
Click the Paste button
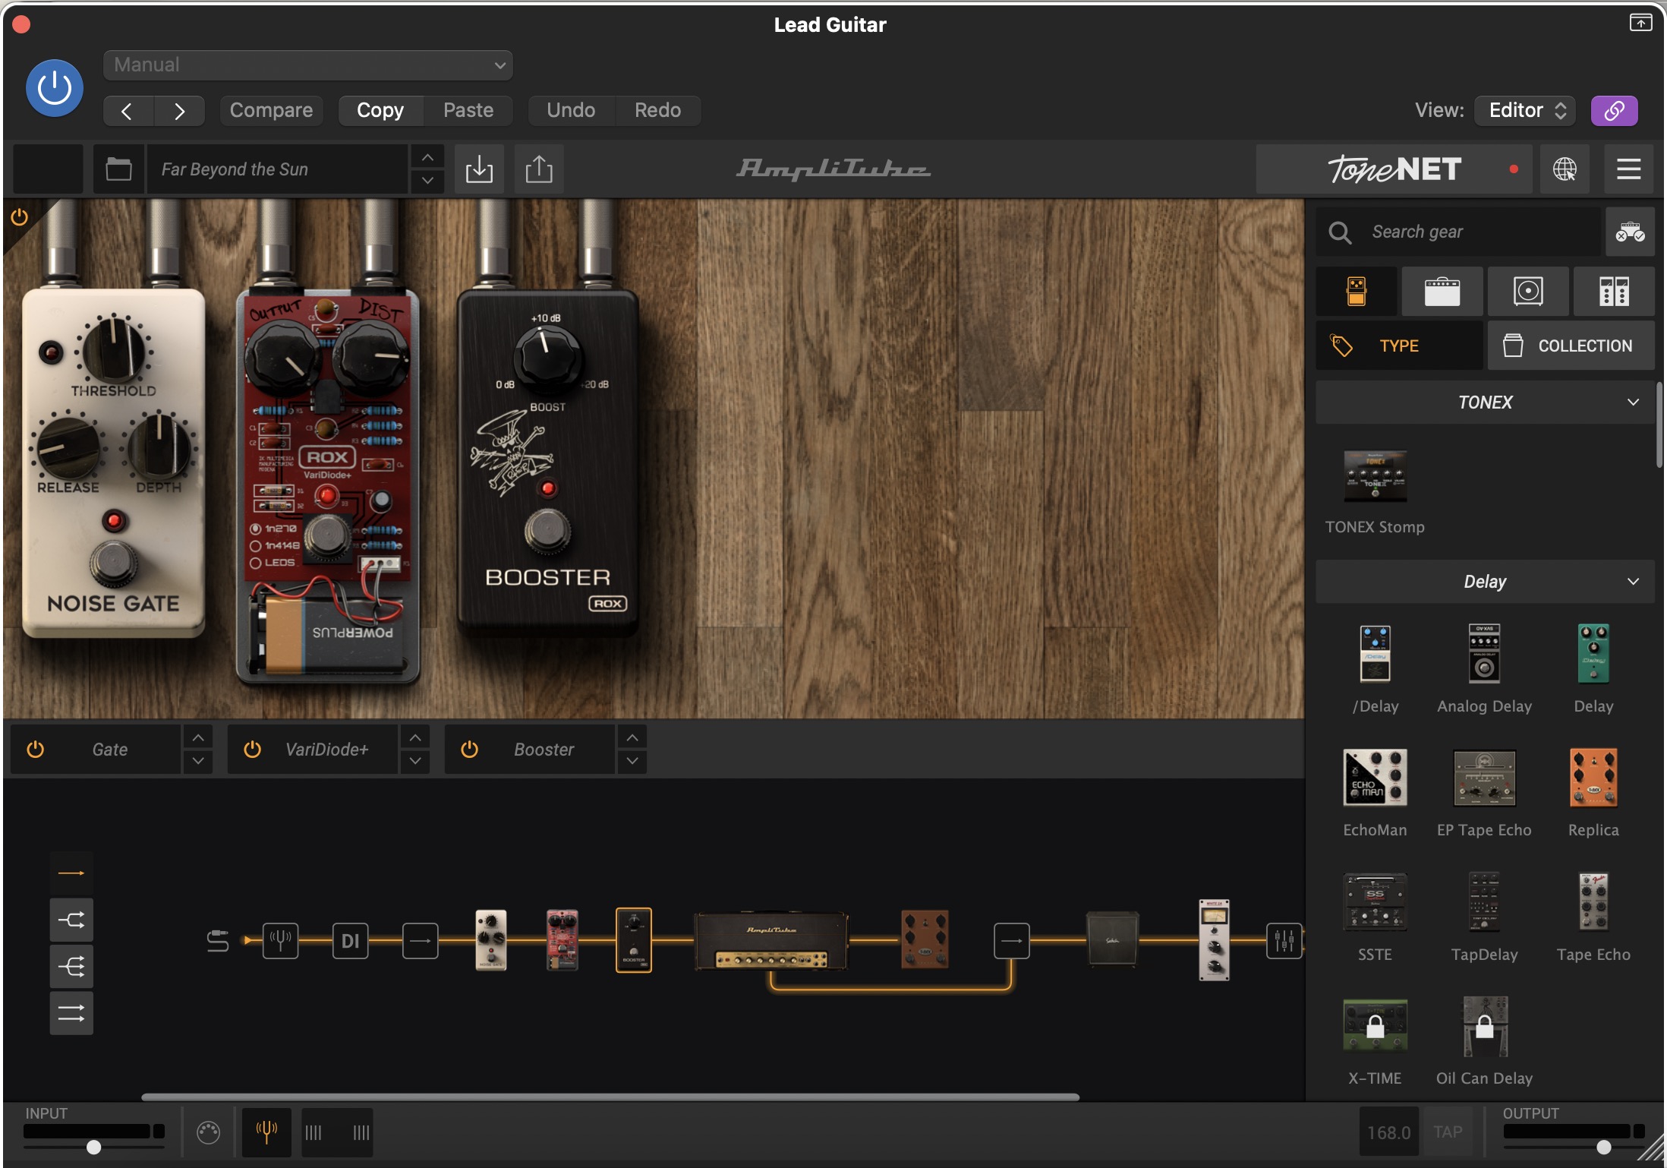(468, 110)
